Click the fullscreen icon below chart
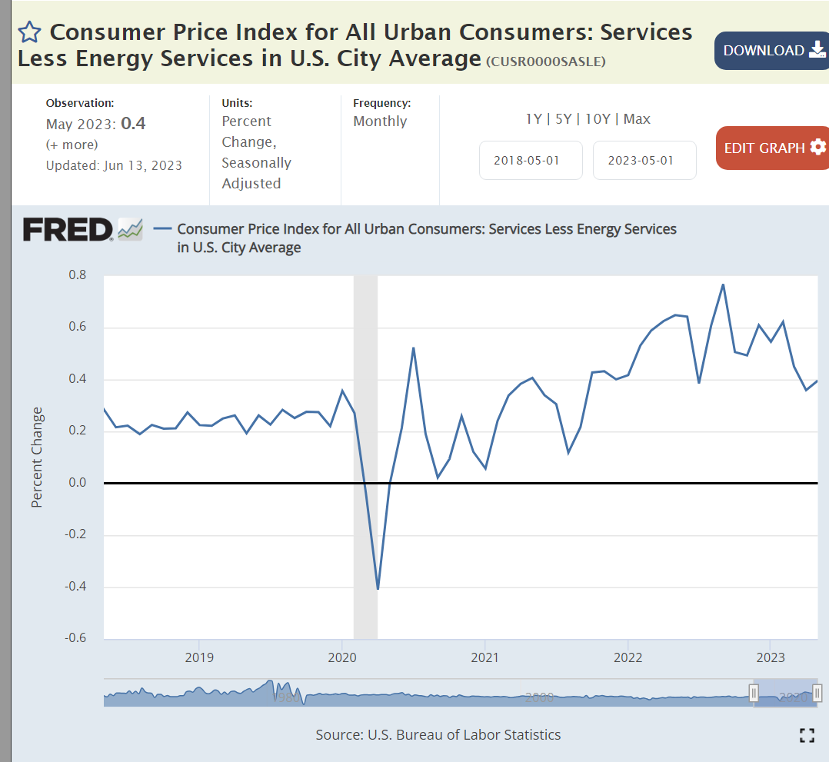Screen dimensions: 829x762 pos(807,735)
